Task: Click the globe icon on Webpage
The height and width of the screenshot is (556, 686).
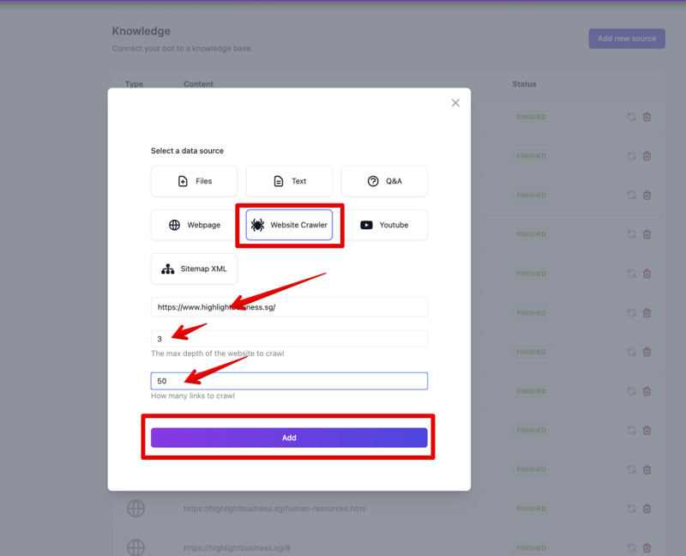Action: tap(174, 225)
